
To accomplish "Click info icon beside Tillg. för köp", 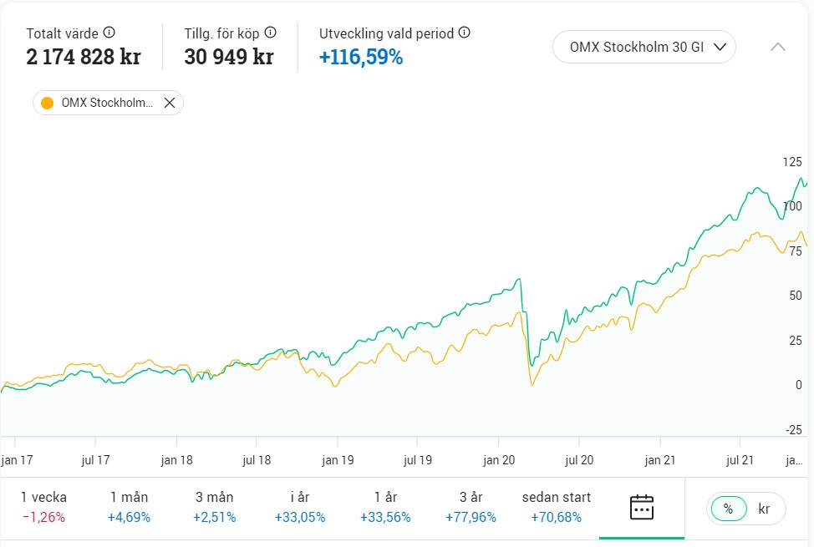I will pos(270,33).
